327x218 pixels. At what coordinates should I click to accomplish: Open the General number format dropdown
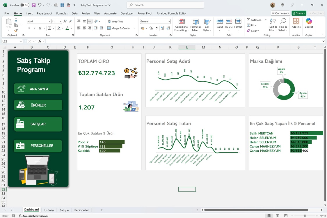tap(169, 22)
